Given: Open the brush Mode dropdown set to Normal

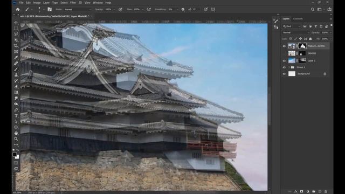Looking at the screenshot, I should coord(78,10).
